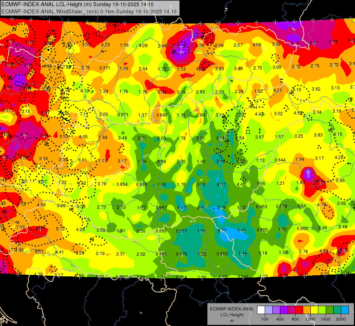Click the wind shear value '0.671'

coord(123,115)
